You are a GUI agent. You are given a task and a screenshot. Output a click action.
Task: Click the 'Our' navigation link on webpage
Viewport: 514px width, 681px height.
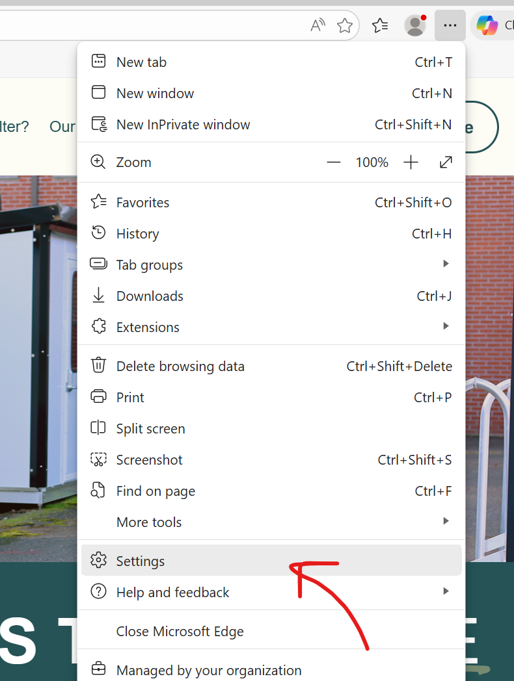click(x=62, y=126)
